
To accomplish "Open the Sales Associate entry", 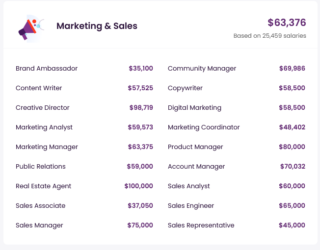I will click(41, 206).
